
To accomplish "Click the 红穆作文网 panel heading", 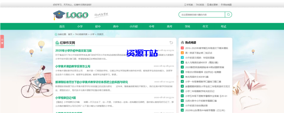I will pos(67,43).
